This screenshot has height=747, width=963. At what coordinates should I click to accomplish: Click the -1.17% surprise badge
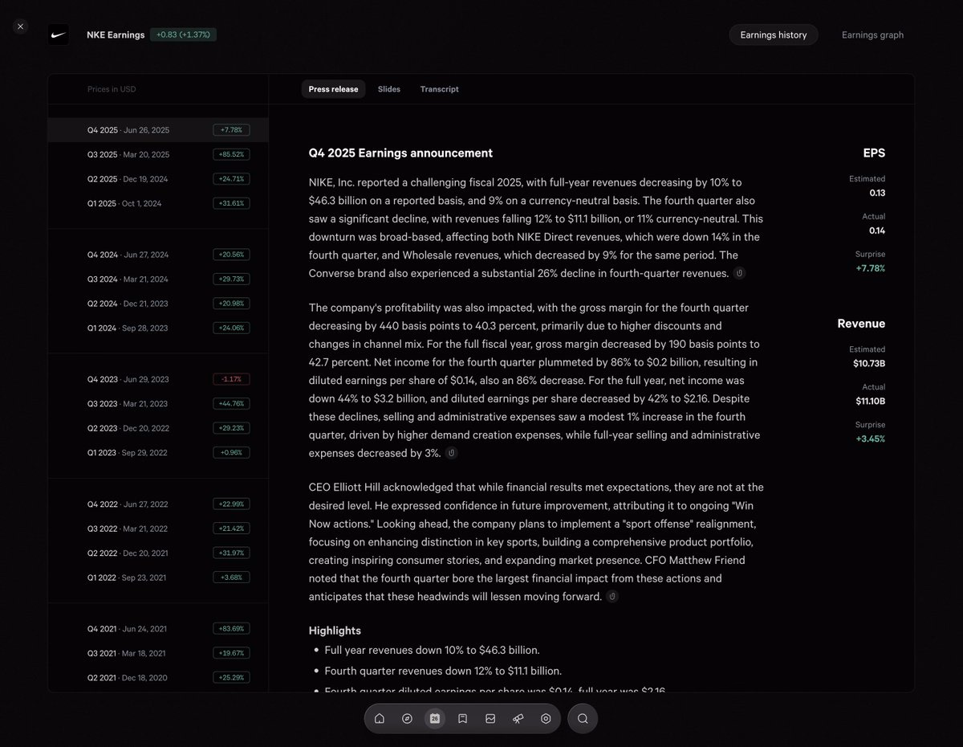point(231,379)
